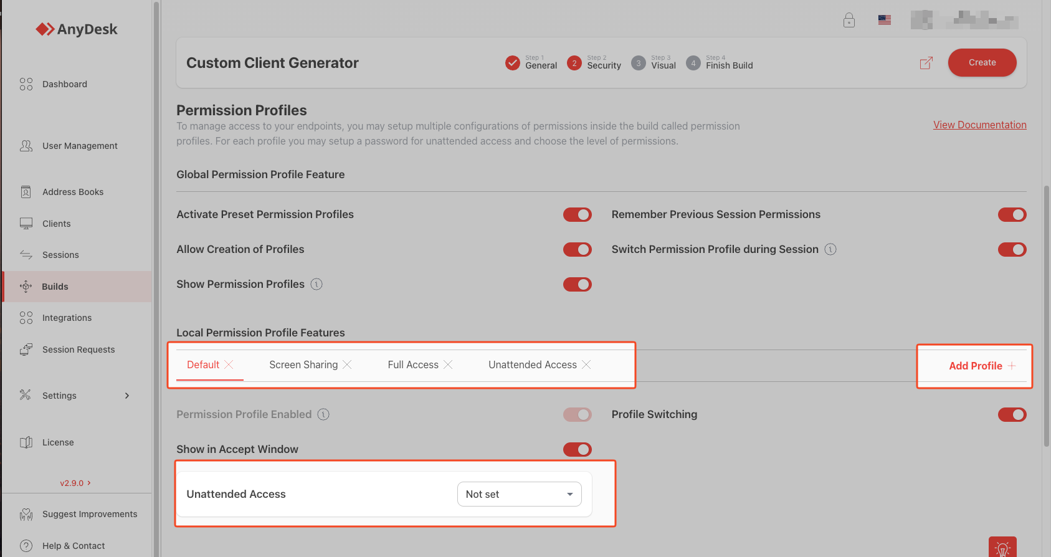Remove the Full Access profile via X

448,364
